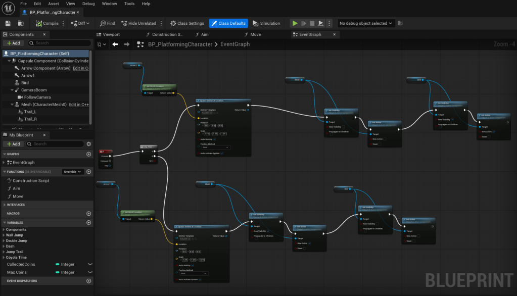517x296 pixels.
Task: Click the Save blueprint icon
Action: pyautogui.click(x=8, y=23)
